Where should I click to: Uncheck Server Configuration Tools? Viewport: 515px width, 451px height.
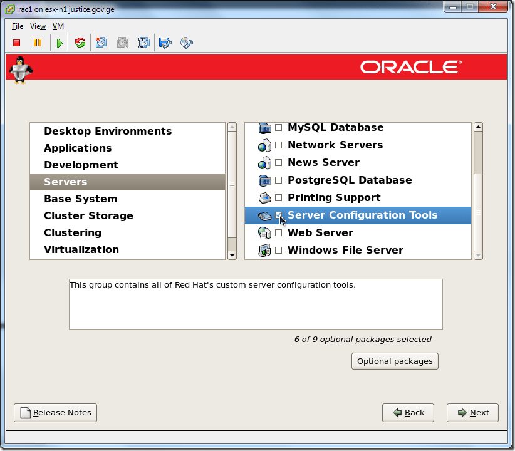(x=279, y=215)
